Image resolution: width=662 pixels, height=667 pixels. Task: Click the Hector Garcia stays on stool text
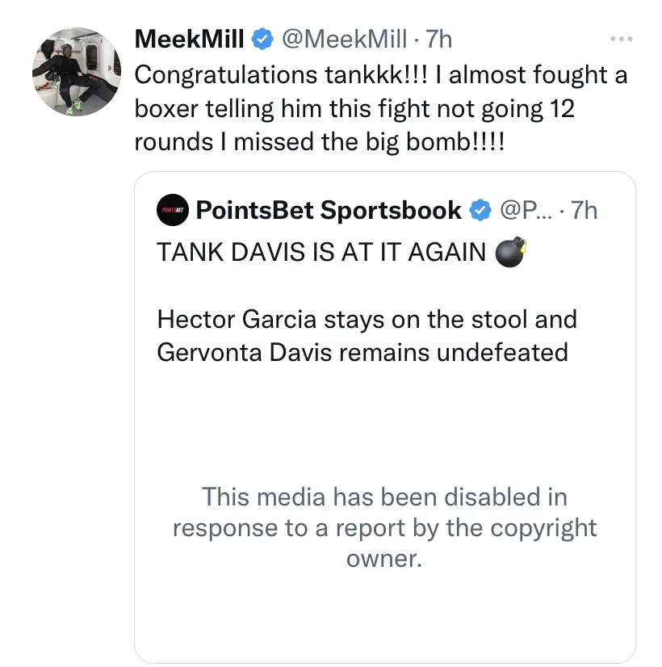367,319
